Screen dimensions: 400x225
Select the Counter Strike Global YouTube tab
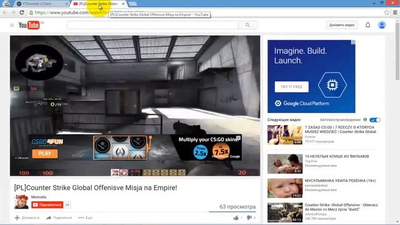point(99,4)
